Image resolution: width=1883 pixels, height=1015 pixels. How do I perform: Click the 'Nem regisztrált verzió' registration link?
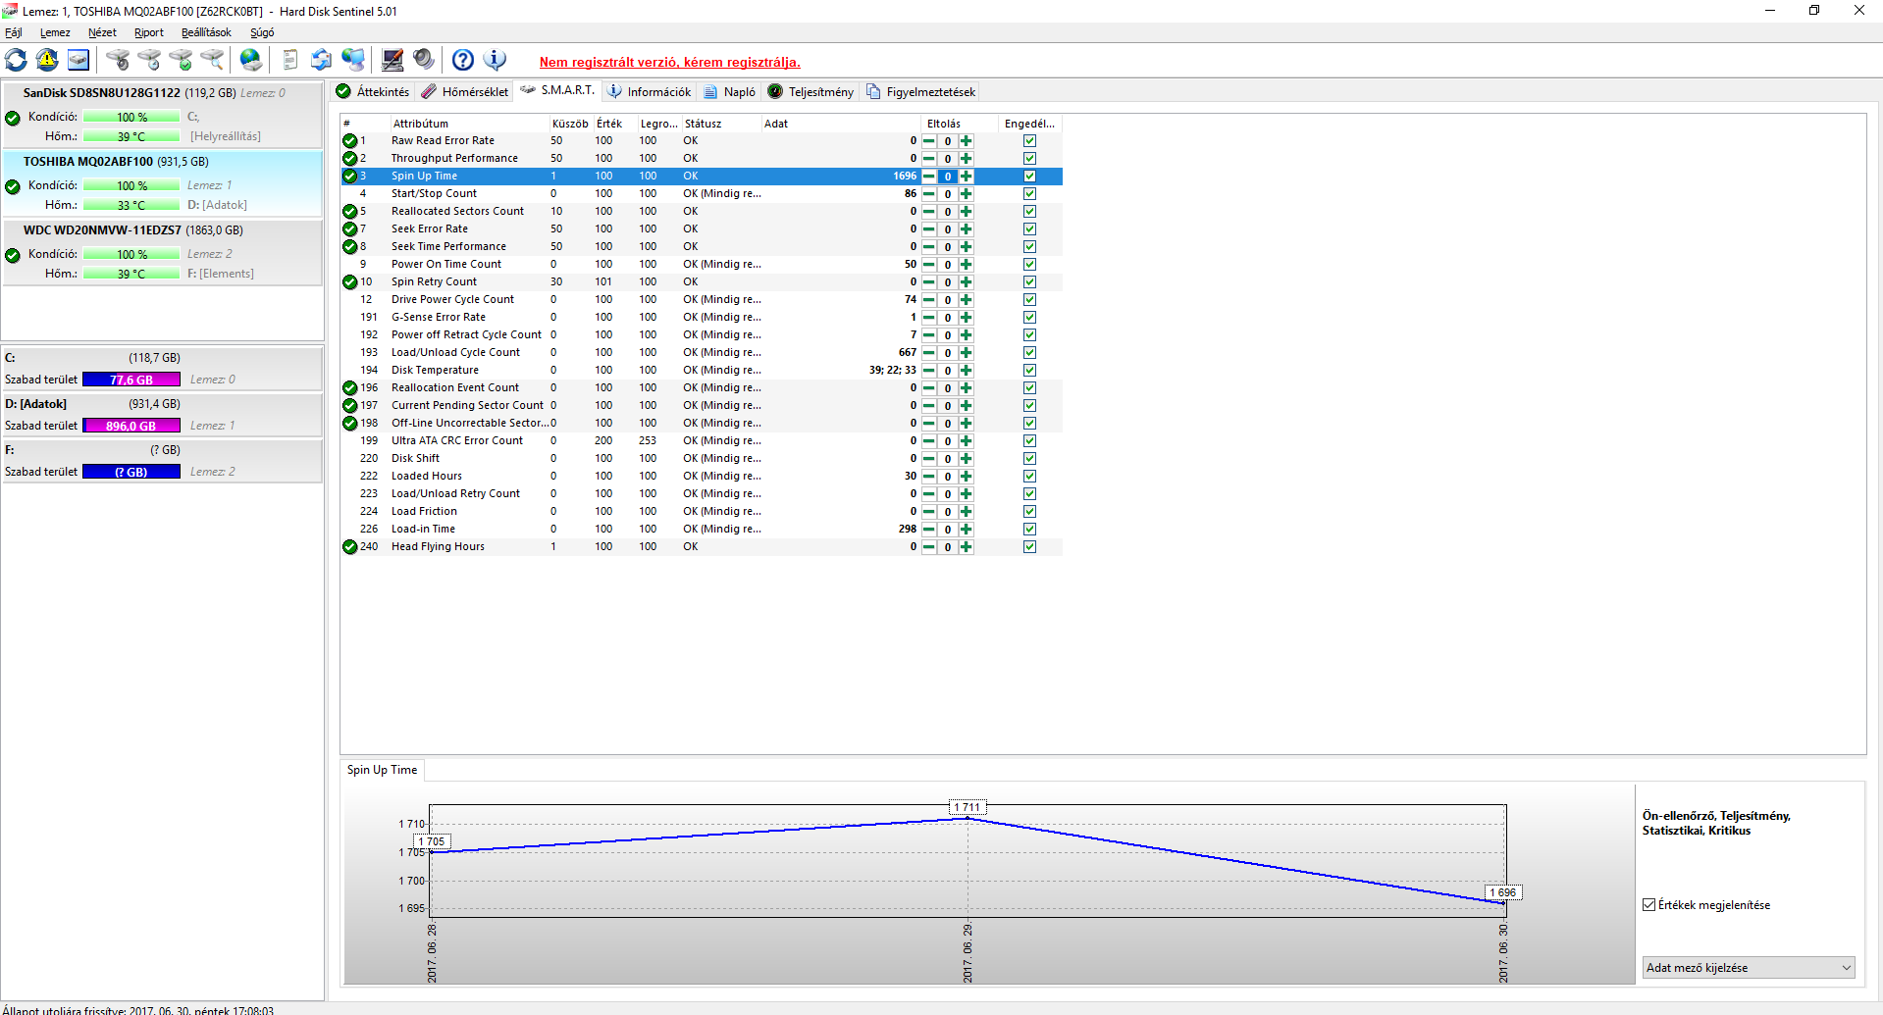[x=669, y=62]
